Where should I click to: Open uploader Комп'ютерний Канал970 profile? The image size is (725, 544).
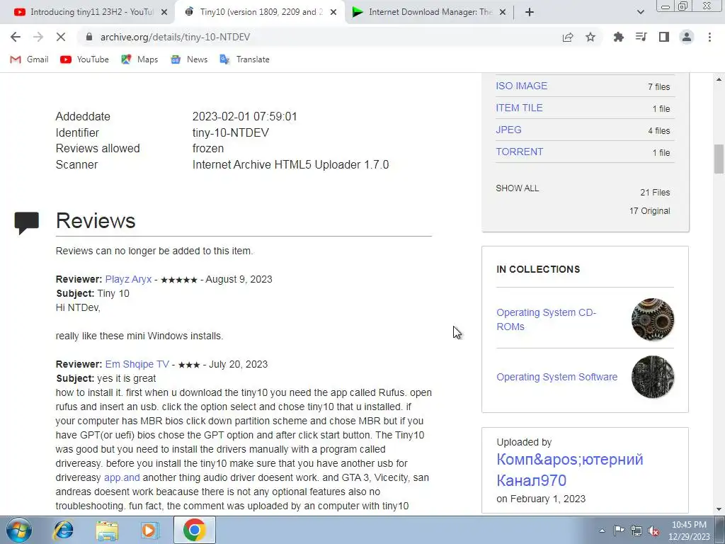click(x=570, y=470)
